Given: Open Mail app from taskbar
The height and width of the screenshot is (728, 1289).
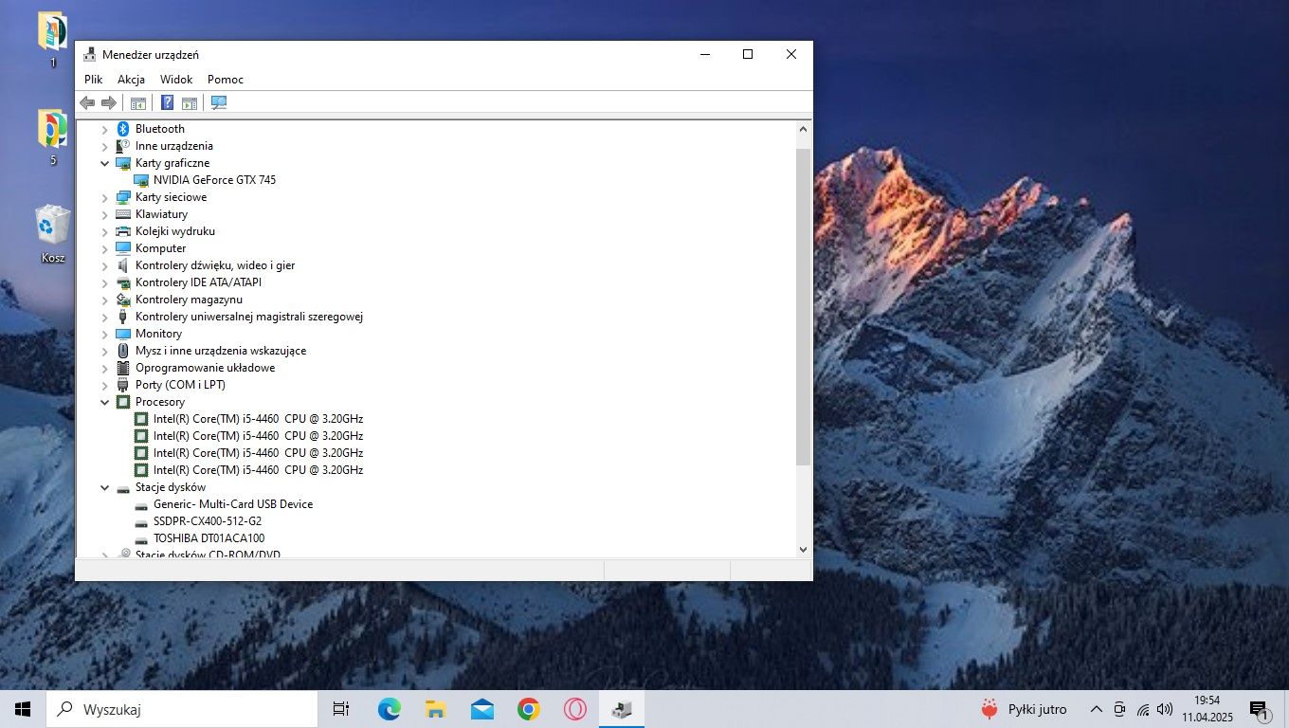Looking at the screenshot, I should click(482, 709).
